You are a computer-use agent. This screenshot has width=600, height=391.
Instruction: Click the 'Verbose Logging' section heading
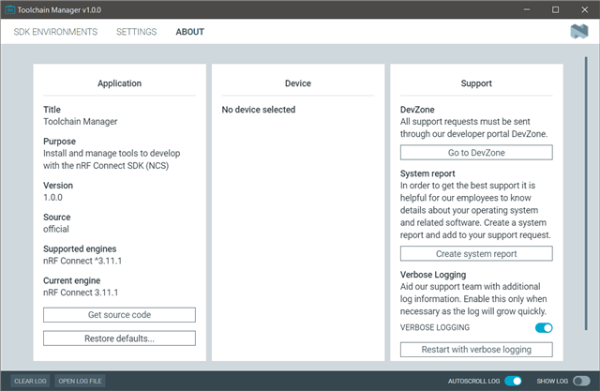tap(433, 275)
